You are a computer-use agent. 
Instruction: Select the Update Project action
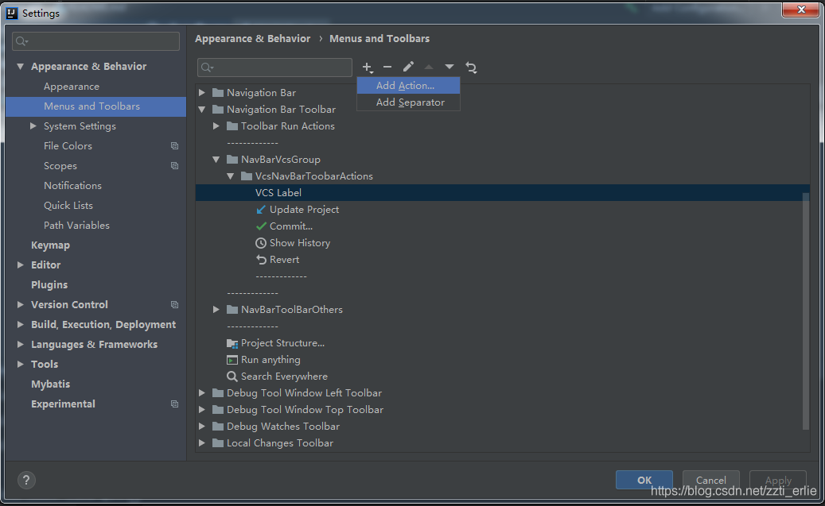(x=304, y=210)
